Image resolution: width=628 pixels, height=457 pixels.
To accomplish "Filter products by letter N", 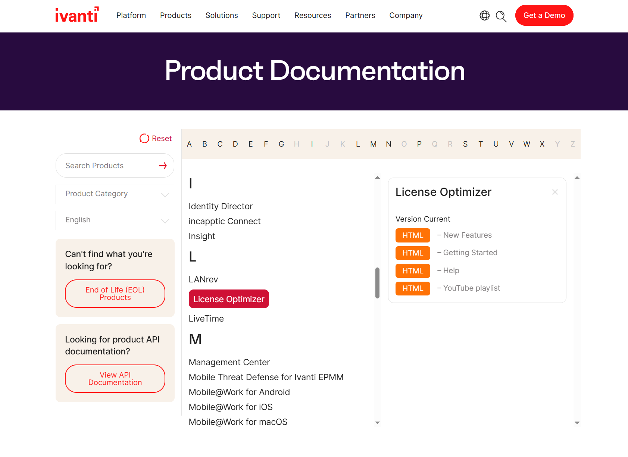I will [x=388, y=144].
